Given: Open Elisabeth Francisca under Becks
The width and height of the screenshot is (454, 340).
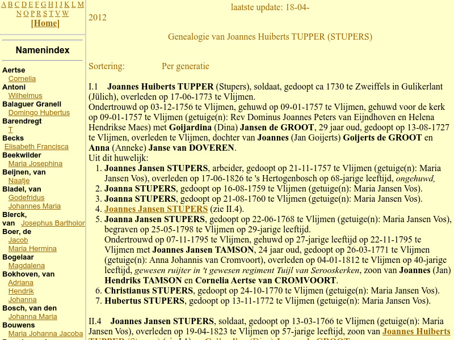Looking at the screenshot, I should 36,146.
